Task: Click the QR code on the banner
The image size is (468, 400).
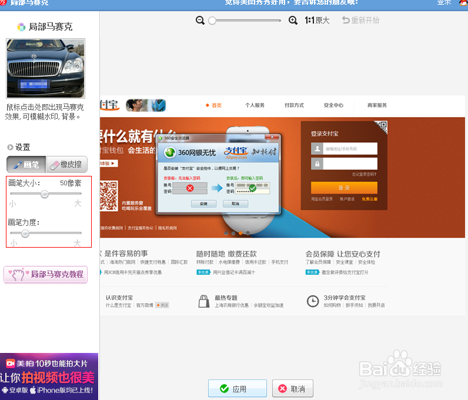Action: (x=109, y=196)
